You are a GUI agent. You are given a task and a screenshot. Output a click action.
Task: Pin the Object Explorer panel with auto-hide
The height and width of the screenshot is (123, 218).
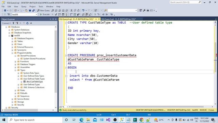(53, 19)
